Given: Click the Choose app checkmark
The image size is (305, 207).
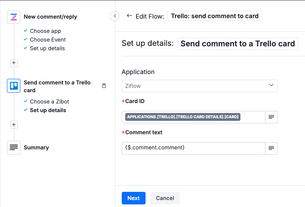Looking at the screenshot, I should tap(26, 30).
